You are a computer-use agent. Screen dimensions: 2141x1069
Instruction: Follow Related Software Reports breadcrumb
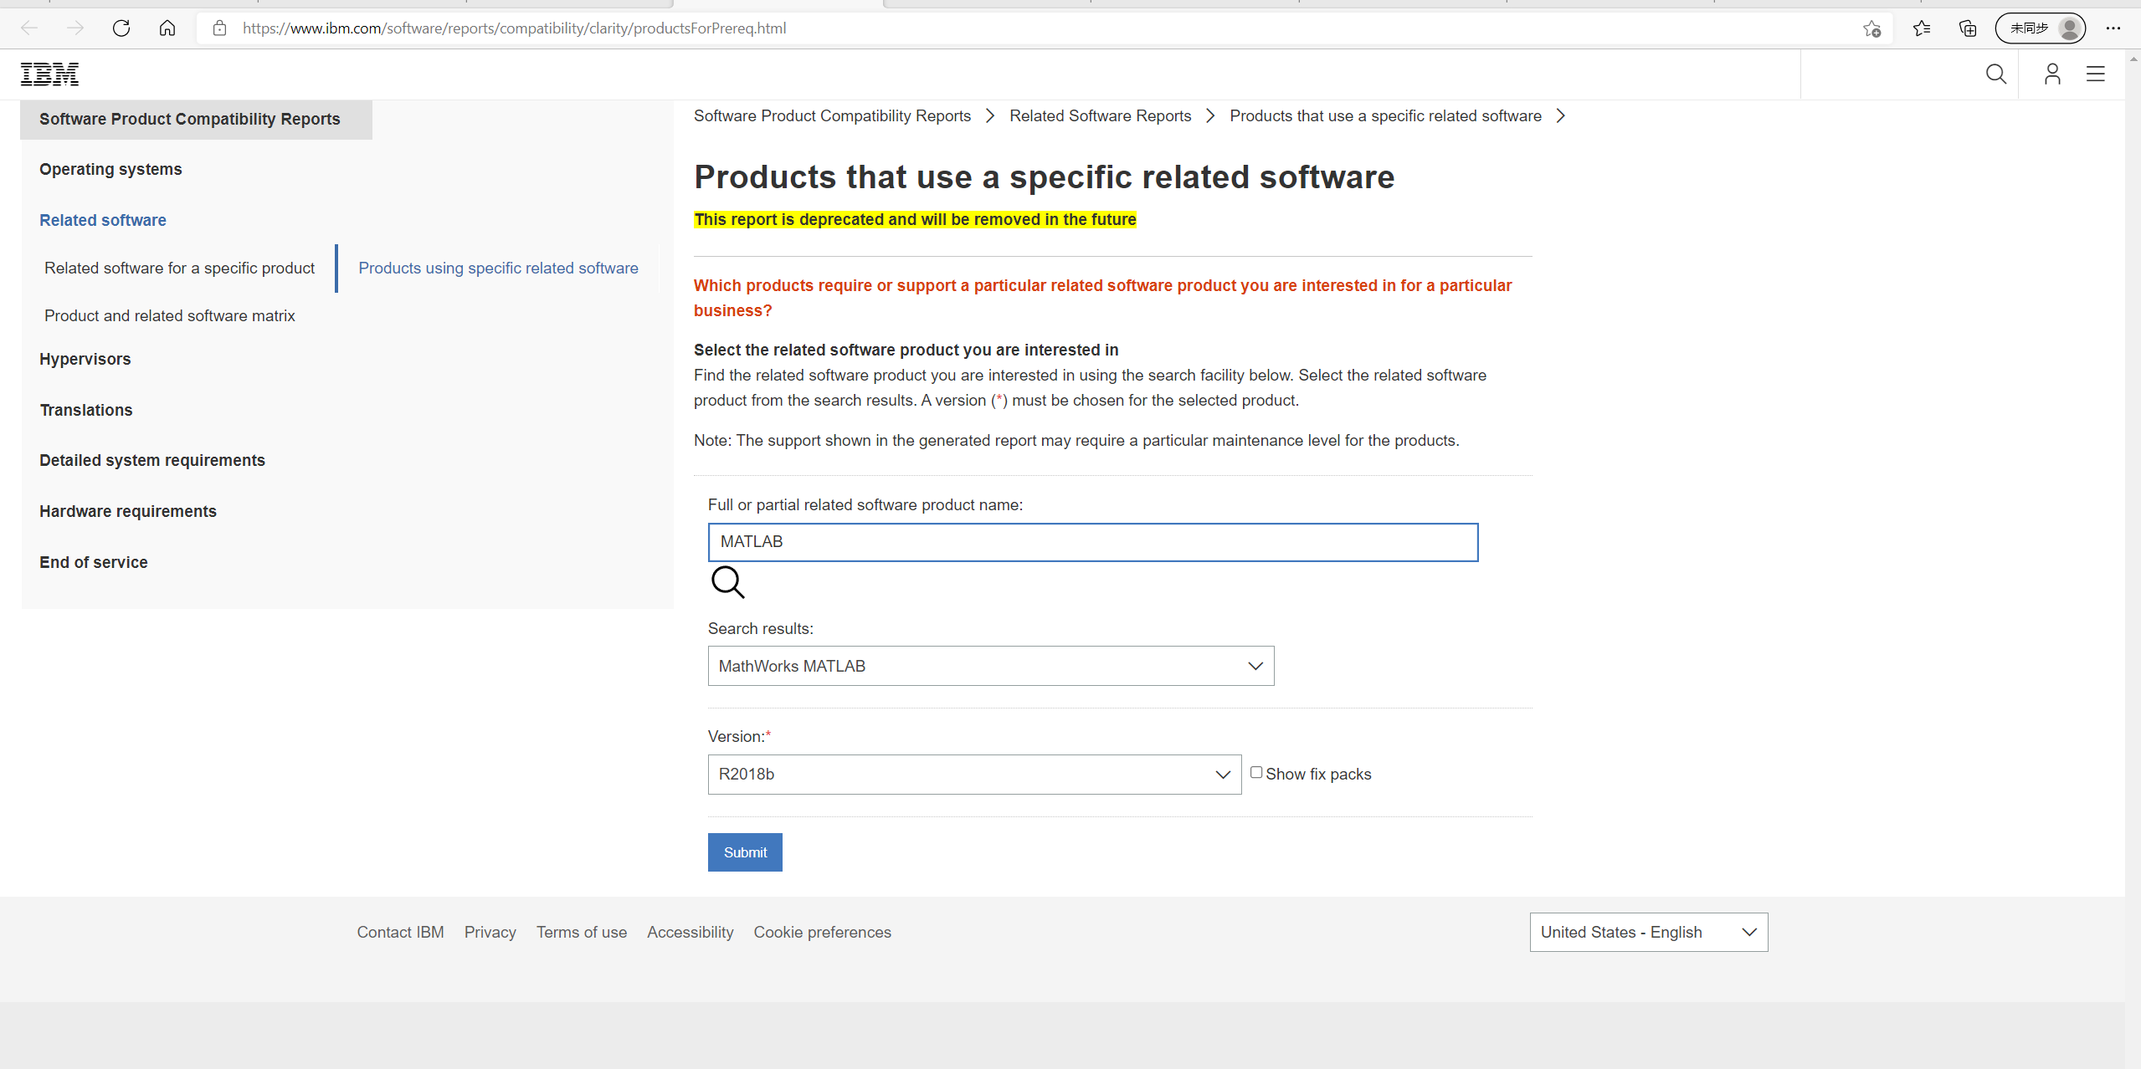(1100, 115)
